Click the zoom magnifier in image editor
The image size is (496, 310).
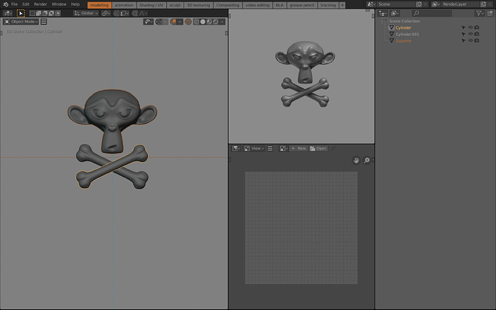(x=367, y=160)
